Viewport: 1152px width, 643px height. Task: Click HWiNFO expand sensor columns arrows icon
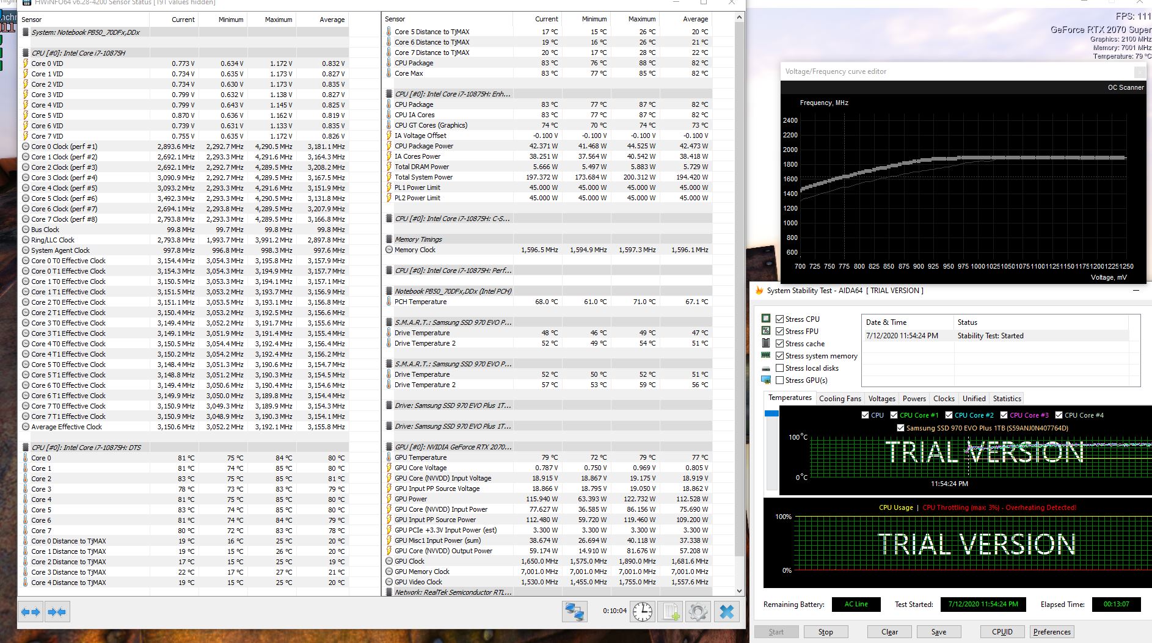click(x=31, y=611)
